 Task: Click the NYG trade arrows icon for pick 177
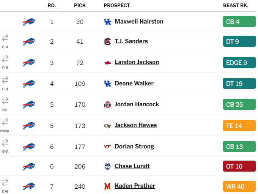5,143
